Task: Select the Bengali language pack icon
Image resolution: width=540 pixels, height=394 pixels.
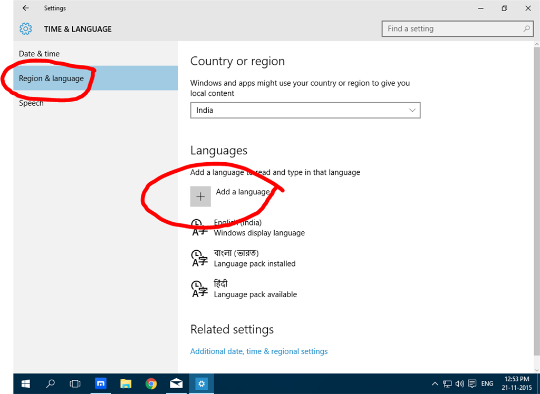Action: 199,258
